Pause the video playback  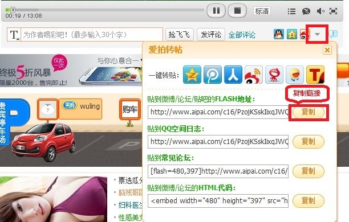coord(216,10)
